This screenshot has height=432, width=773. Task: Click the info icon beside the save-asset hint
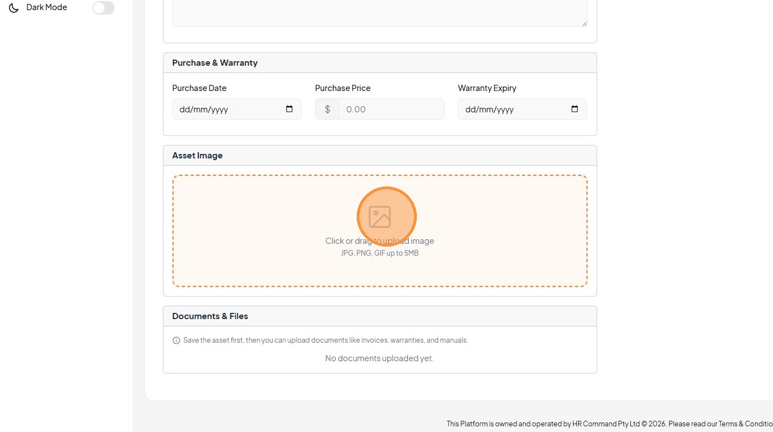[x=176, y=340]
